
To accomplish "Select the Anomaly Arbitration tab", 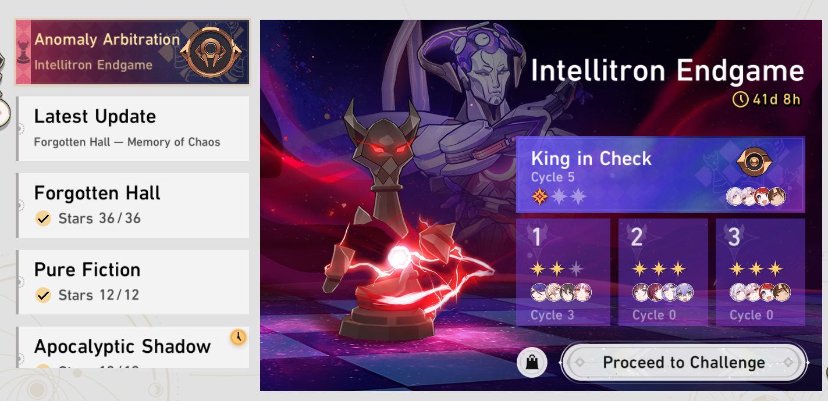I will click(133, 52).
